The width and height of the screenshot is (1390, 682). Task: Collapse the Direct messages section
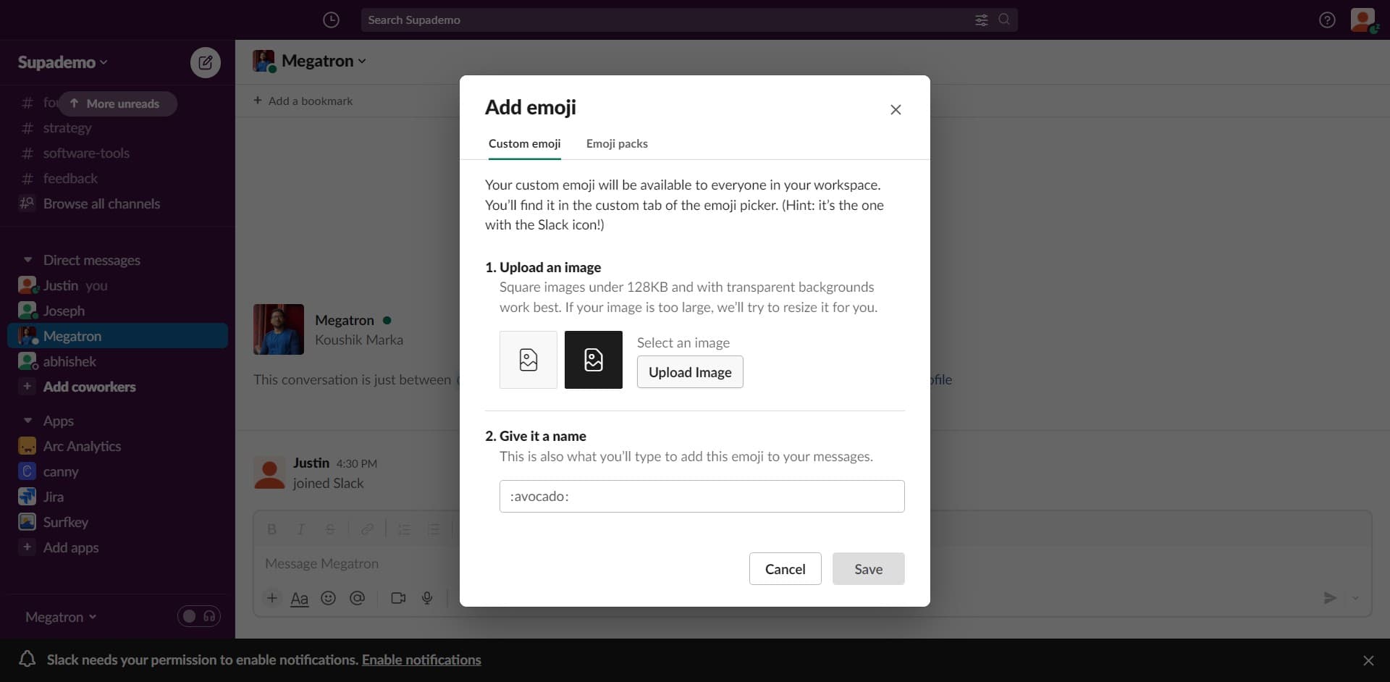28,259
